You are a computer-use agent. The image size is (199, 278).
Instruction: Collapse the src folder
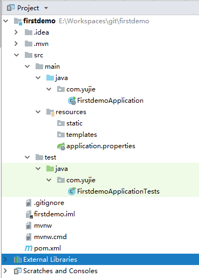16,55
